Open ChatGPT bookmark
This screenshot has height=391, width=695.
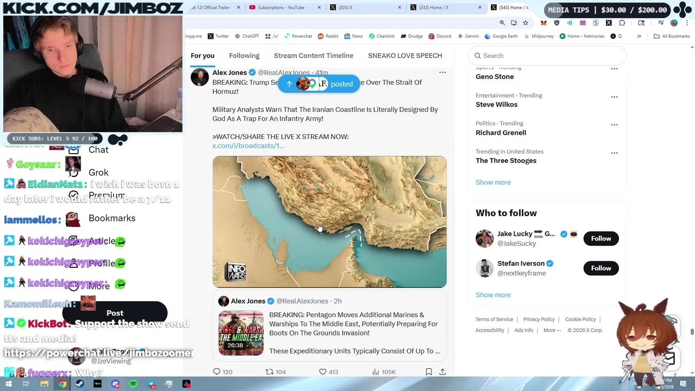click(247, 36)
